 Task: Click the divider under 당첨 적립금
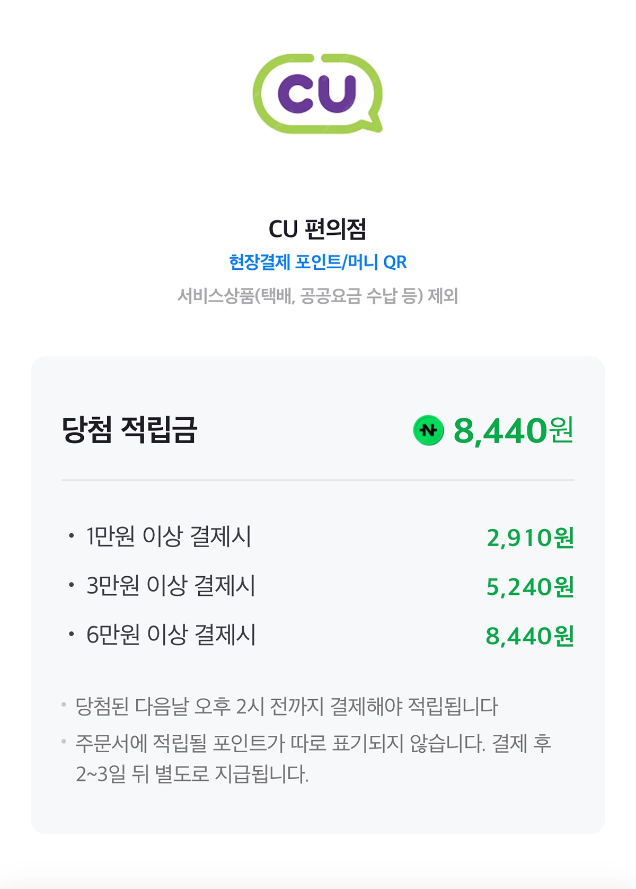point(317,480)
